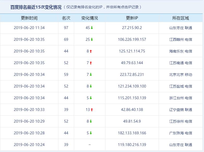The image size is (204, 152).
Task: Click the red up arrow in the 125.121.114.75 row
Action: click(x=91, y=51)
